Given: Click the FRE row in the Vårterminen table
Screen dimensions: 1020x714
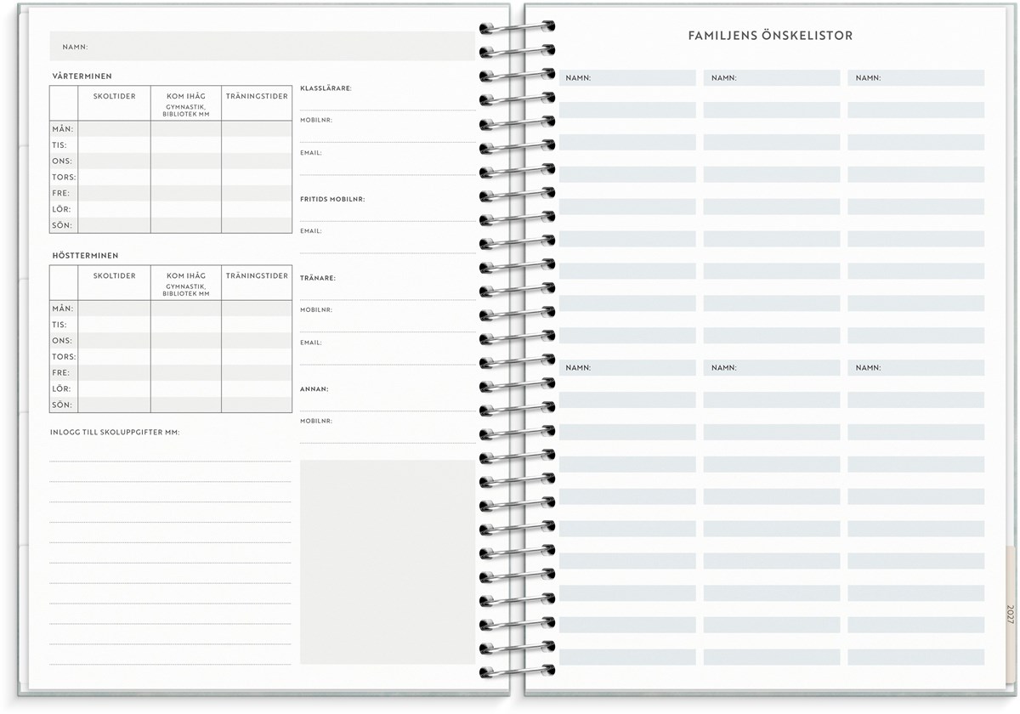Looking at the screenshot, I should click(x=170, y=193).
